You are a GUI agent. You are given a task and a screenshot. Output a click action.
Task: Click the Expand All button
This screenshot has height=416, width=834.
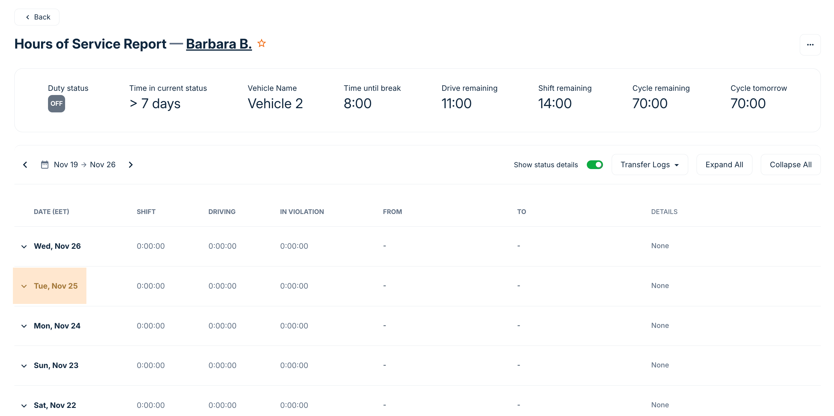(724, 165)
